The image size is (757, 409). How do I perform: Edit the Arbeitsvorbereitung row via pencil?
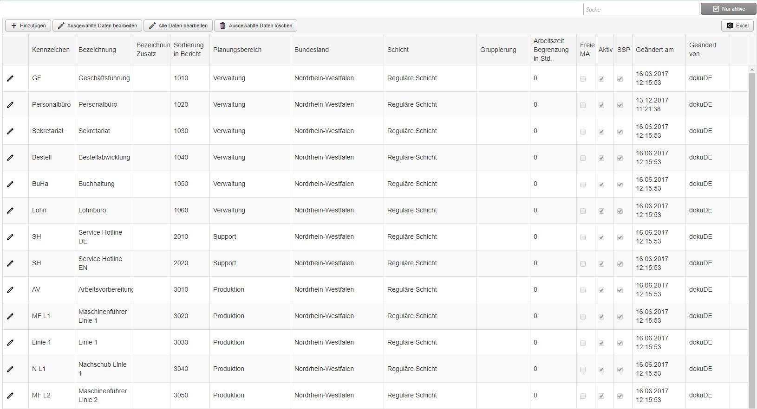click(10, 290)
